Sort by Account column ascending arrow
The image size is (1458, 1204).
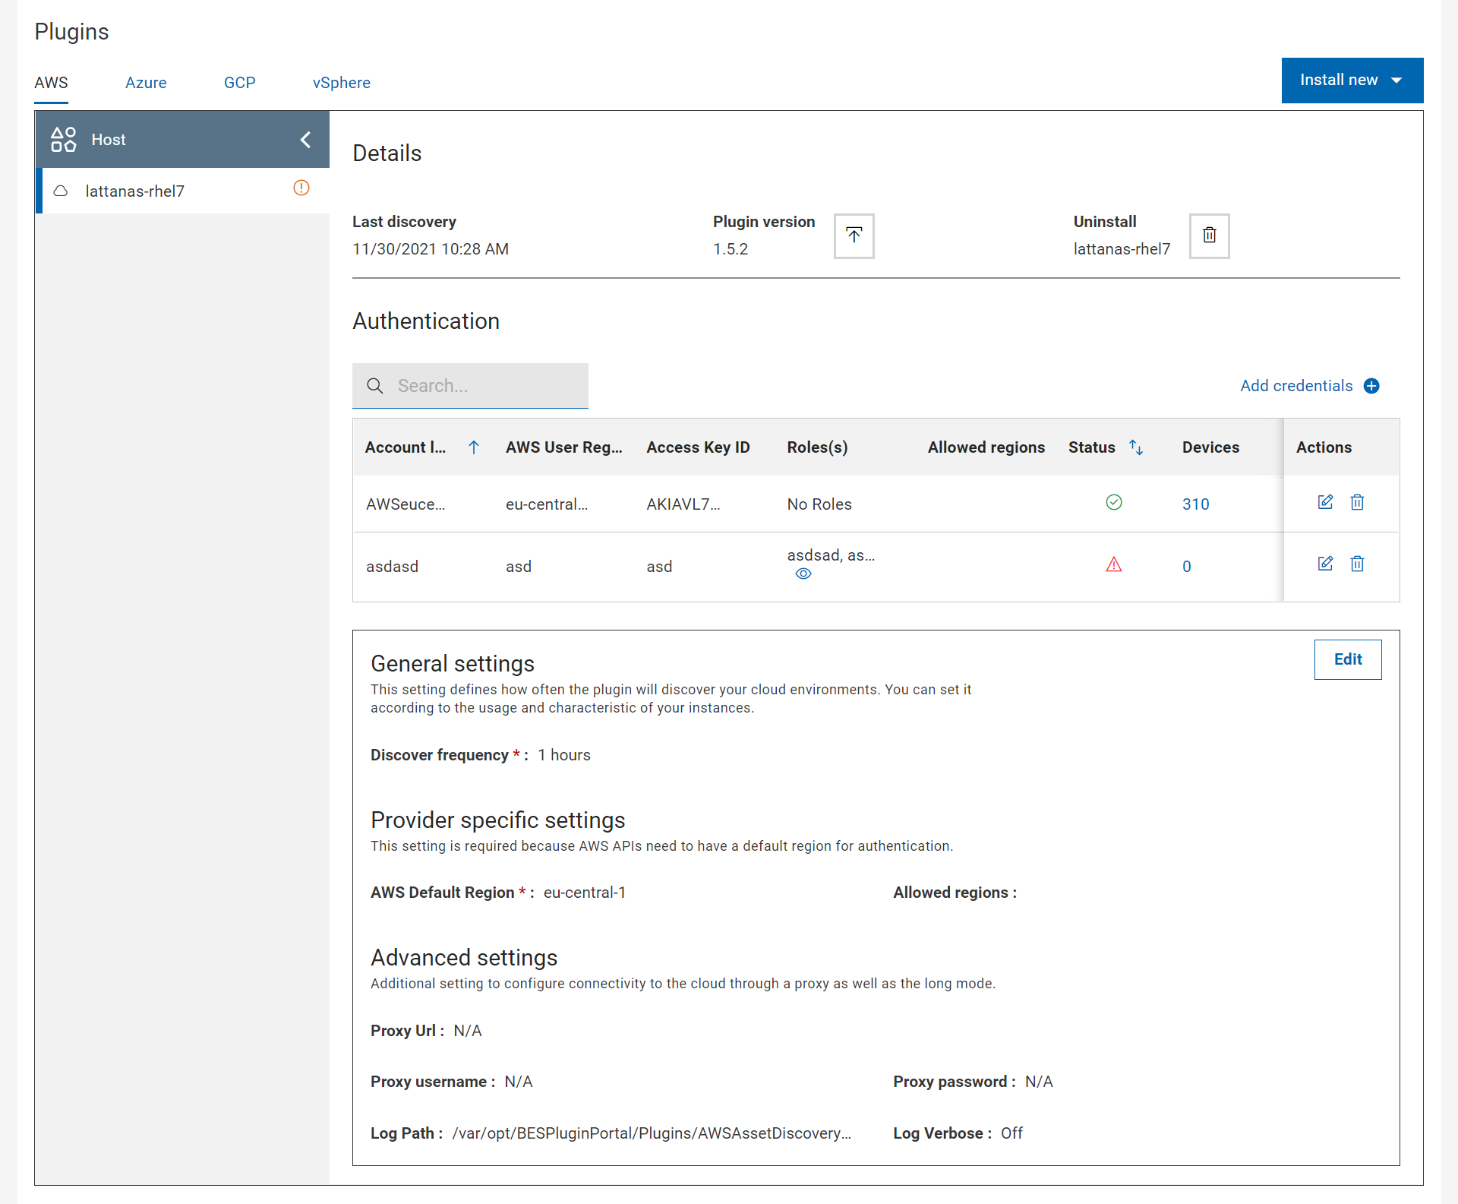pyautogui.click(x=474, y=447)
